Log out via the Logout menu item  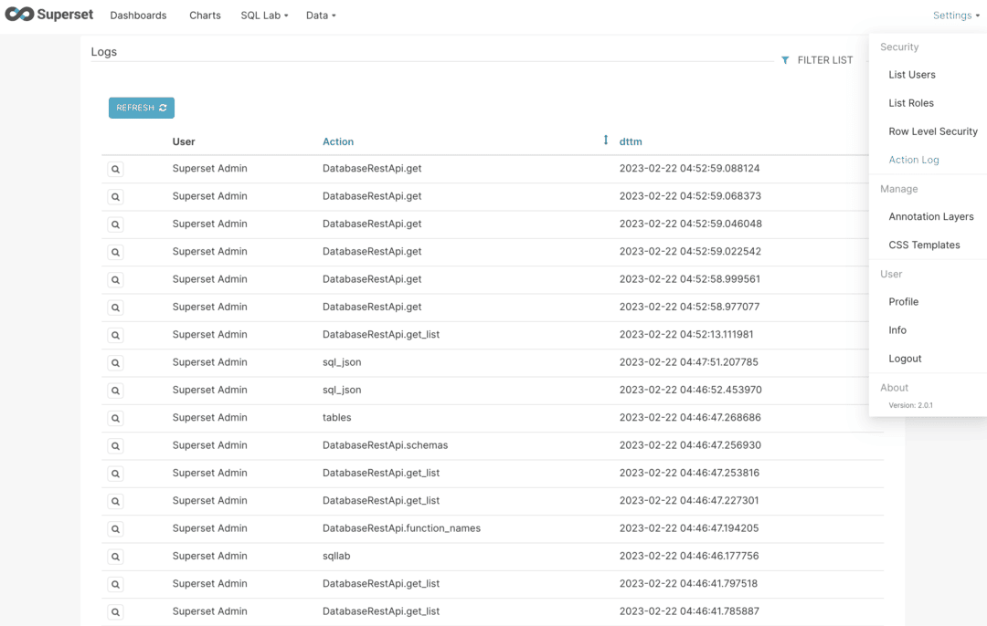click(x=905, y=359)
